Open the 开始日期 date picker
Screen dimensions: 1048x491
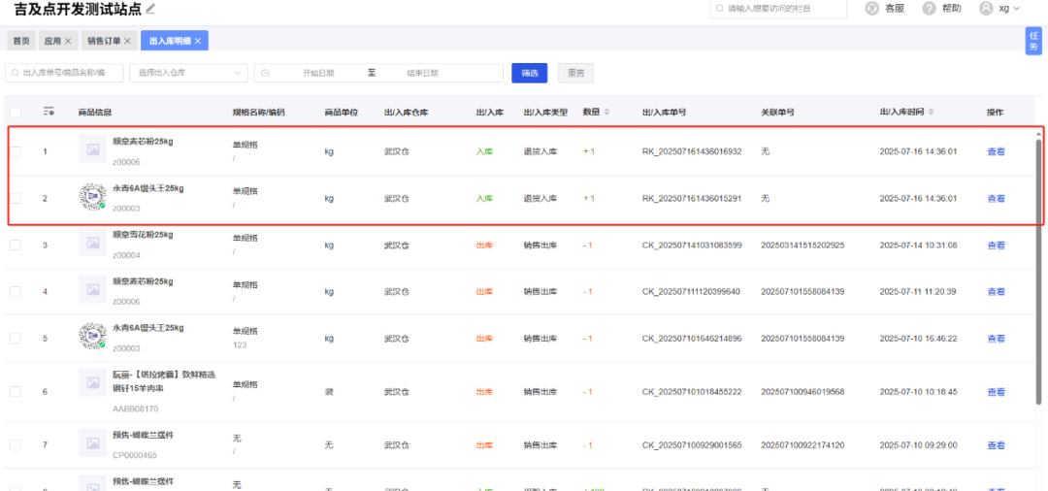click(x=318, y=73)
